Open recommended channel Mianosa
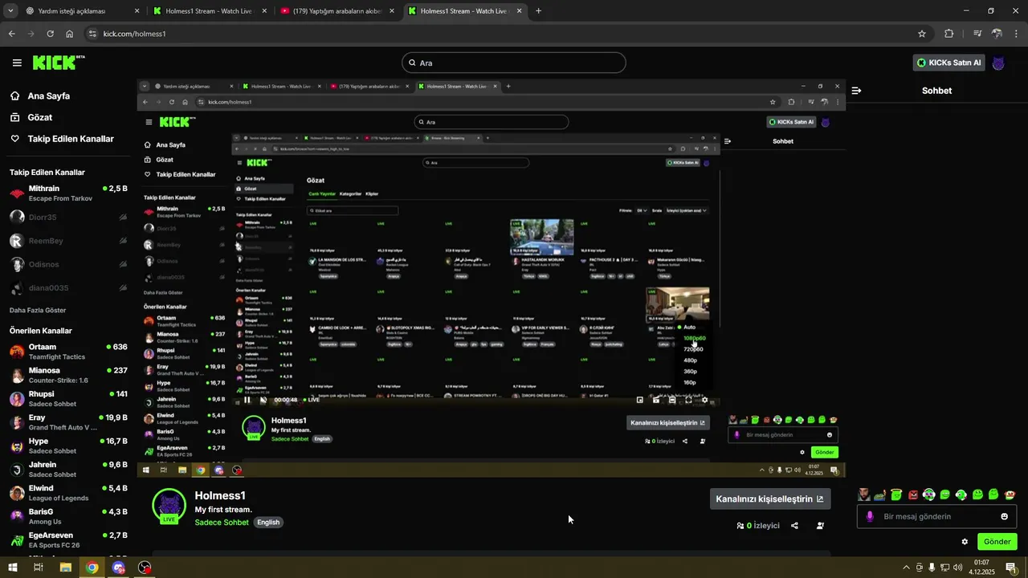The image size is (1028, 578). click(x=68, y=375)
